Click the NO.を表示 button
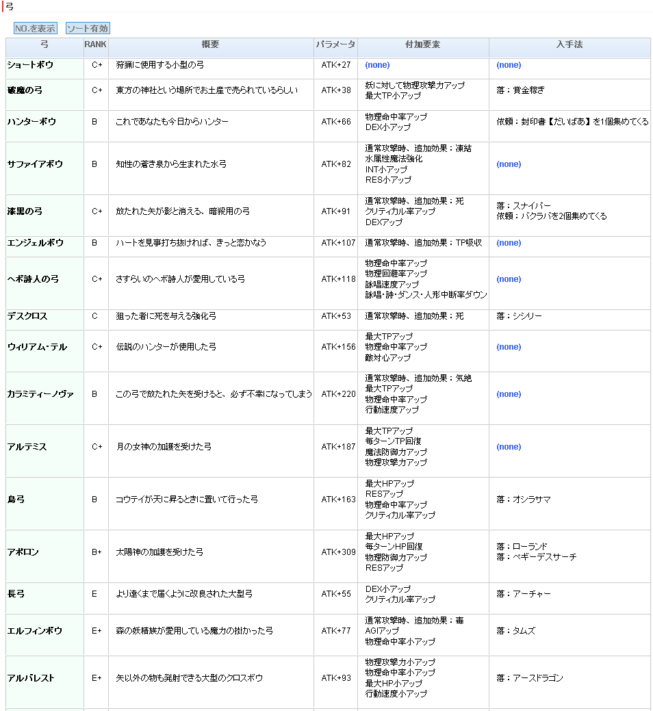This screenshot has height=711, width=653. pyautogui.click(x=35, y=29)
